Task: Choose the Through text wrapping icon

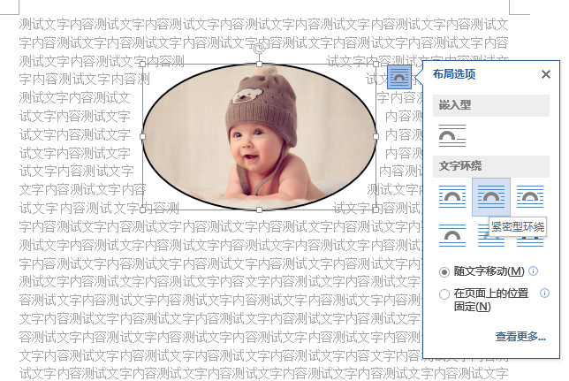Action: 530,197
